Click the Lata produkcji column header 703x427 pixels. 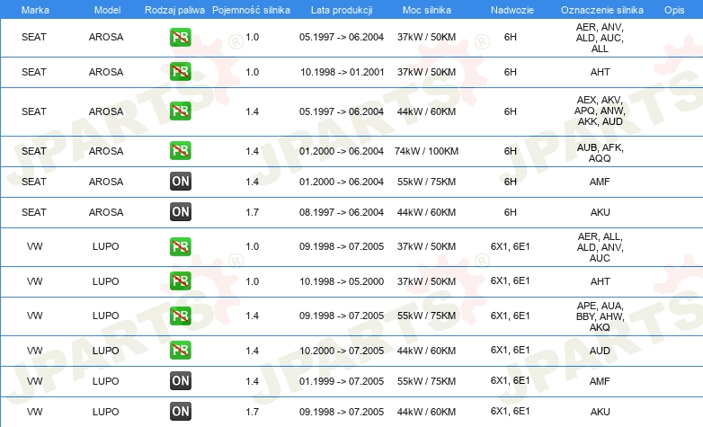(x=342, y=10)
